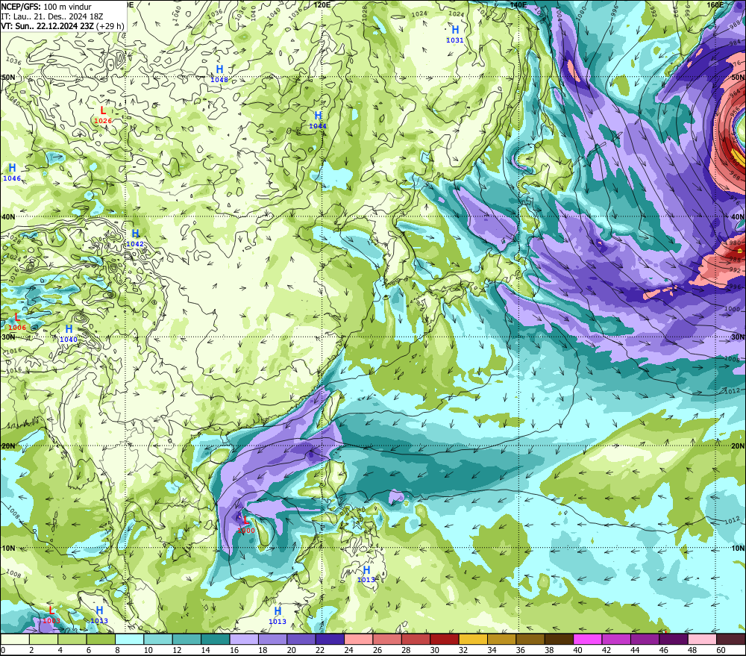This screenshot has height=656, width=746.
Task: Click the dark purple 22–24 legend swatch
Action: 330,640
